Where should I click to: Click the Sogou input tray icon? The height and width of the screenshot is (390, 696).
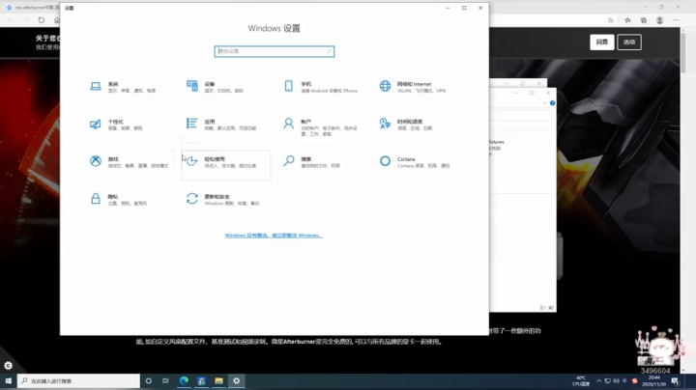(635, 381)
